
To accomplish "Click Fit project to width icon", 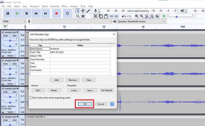I will [152, 16].
